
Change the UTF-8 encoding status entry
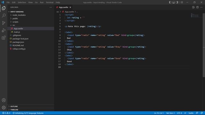[179, 113]
